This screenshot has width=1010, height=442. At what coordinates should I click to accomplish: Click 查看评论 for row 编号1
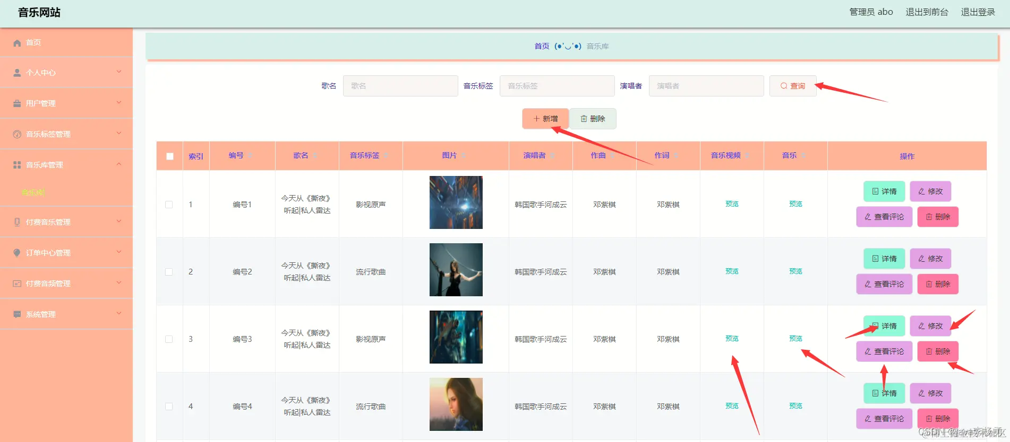884,217
